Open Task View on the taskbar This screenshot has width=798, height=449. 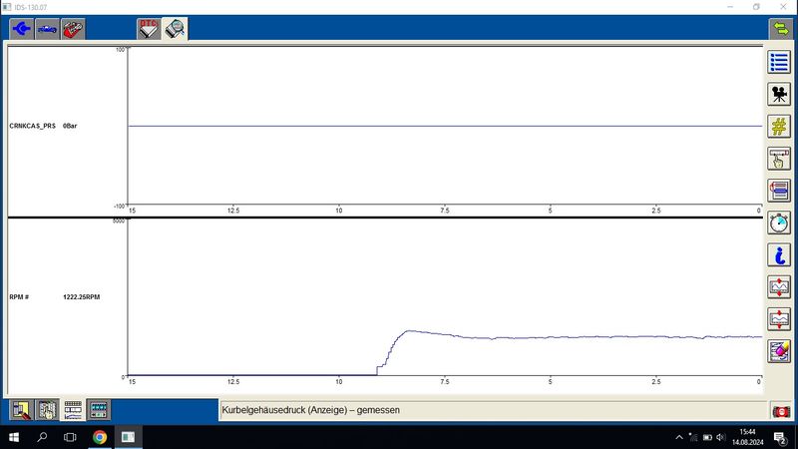tap(70, 437)
